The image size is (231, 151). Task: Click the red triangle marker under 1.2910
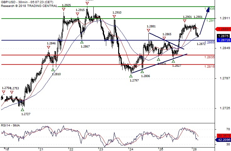click(x=114, y=16)
